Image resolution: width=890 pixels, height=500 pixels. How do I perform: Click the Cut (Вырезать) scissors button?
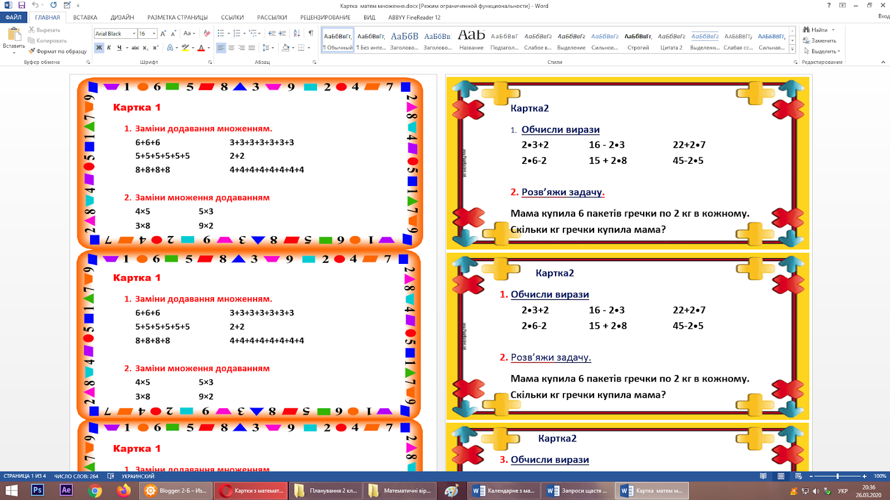(44, 30)
